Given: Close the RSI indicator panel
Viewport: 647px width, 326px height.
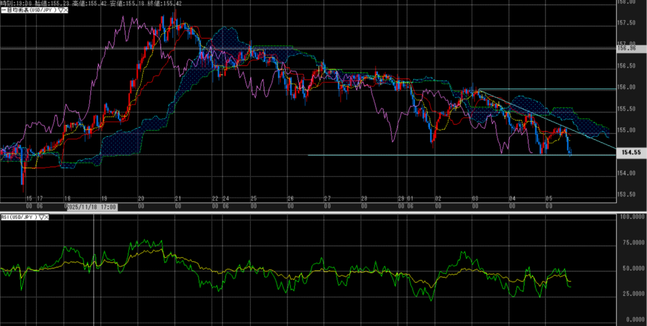Looking at the screenshot, I should pos(46,217).
